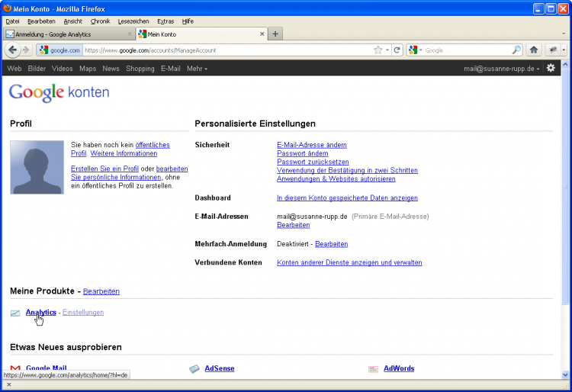Image resolution: width=572 pixels, height=392 pixels.
Task: Click the AdSense product icon
Action: (194, 369)
